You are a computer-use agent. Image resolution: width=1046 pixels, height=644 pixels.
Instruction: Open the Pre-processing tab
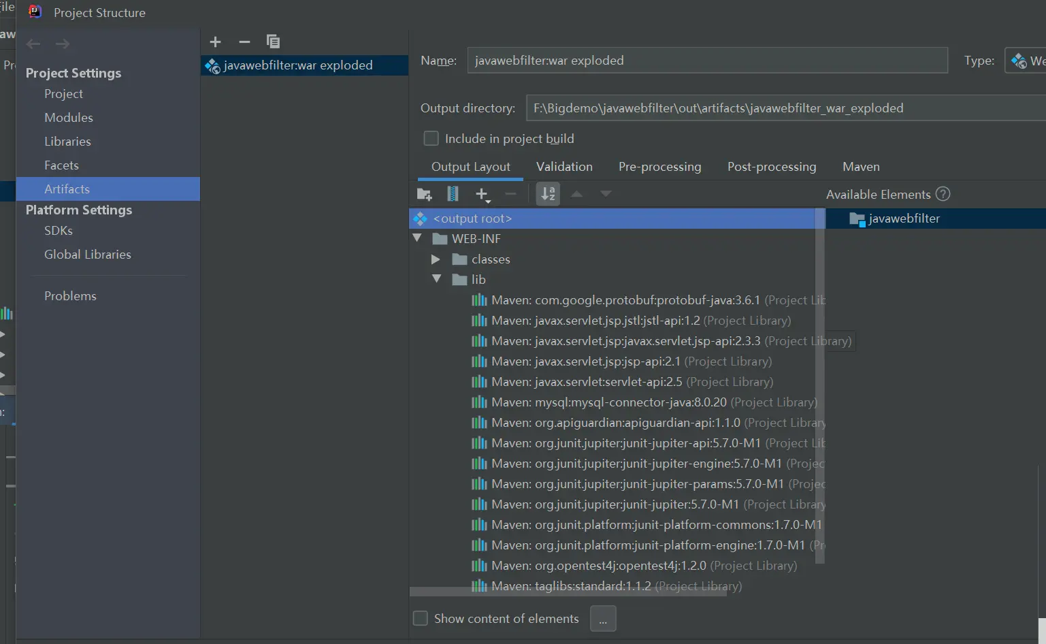coord(659,167)
